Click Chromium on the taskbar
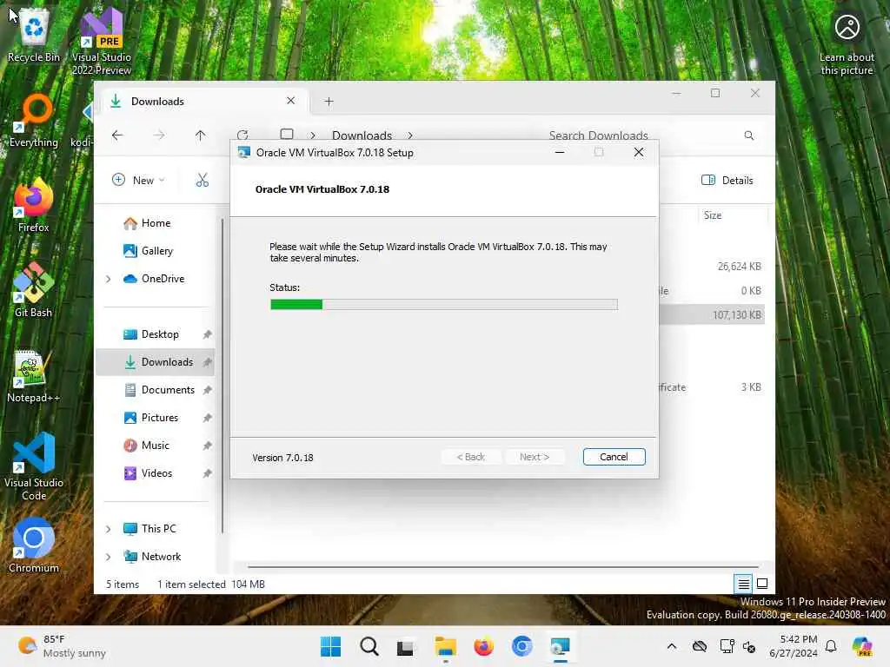 pyautogui.click(x=521, y=646)
